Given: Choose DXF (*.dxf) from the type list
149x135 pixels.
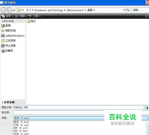Looking at the screenshot, I should click(x=21, y=131).
